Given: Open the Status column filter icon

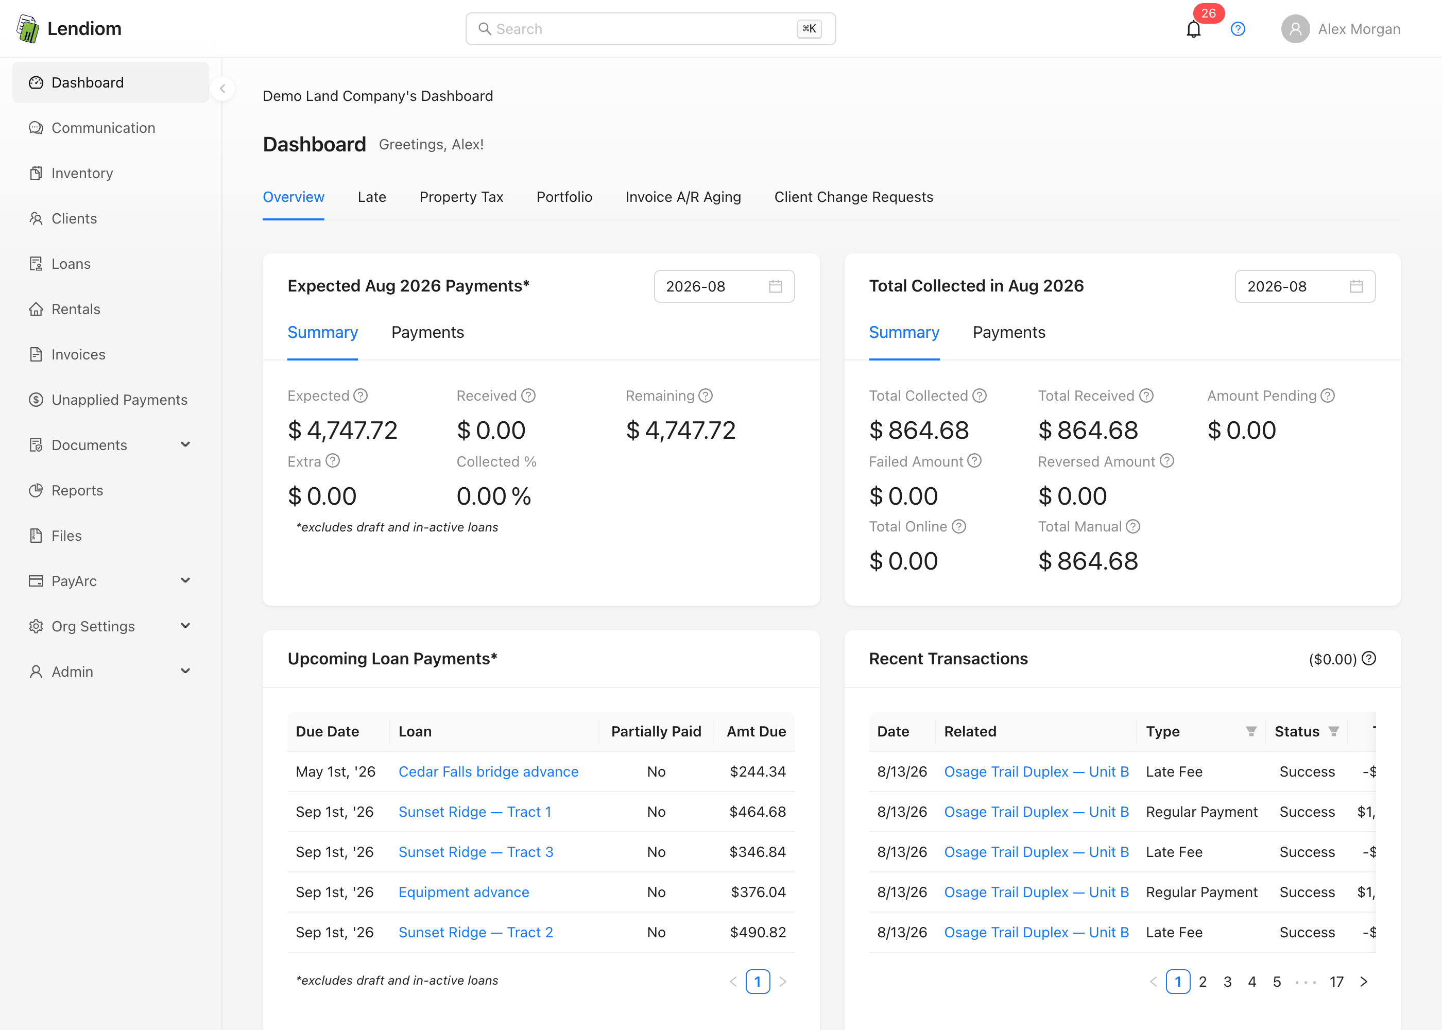Looking at the screenshot, I should pos(1333,731).
